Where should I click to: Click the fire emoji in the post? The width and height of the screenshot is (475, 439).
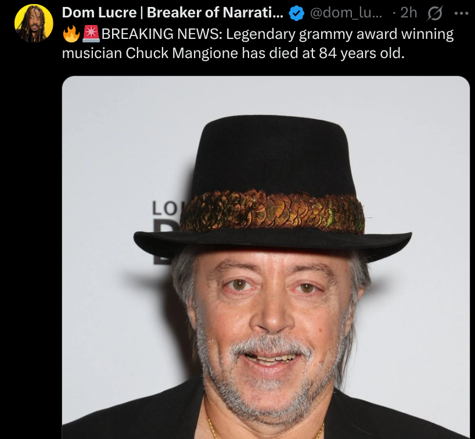coord(71,34)
